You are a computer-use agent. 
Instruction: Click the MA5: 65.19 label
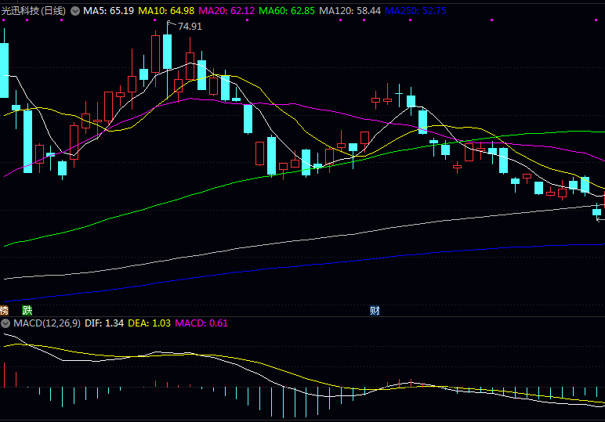pyautogui.click(x=108, y=11)
